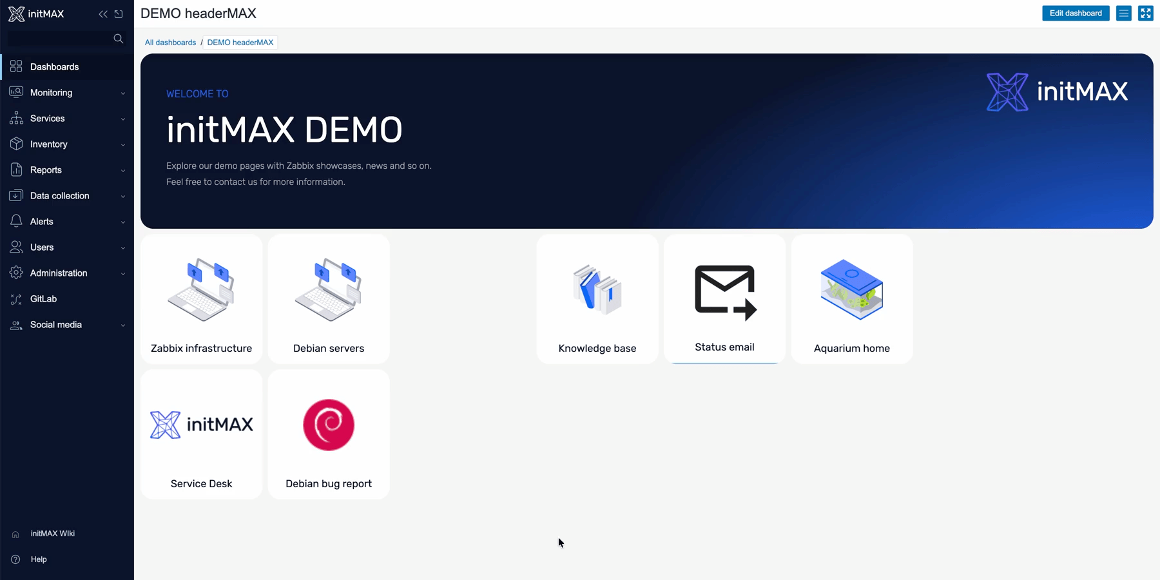Click the sidebar search input field
The width and height of the screenshot is (1160, 580).
tap(58, 39)
